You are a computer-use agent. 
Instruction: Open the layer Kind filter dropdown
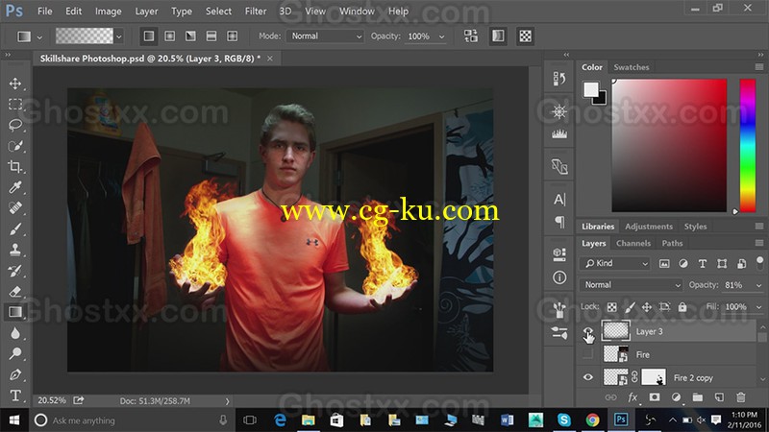(x=616, y=263)
